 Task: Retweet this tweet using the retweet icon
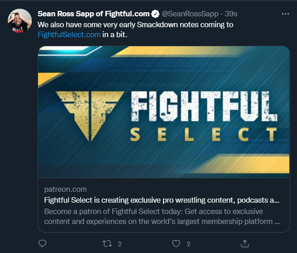[107, 243]
